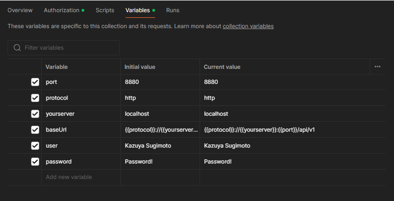The image size is (394, 201).
Task: Uncheck the baseUrl variable checkbox
Action: [35, 130]
